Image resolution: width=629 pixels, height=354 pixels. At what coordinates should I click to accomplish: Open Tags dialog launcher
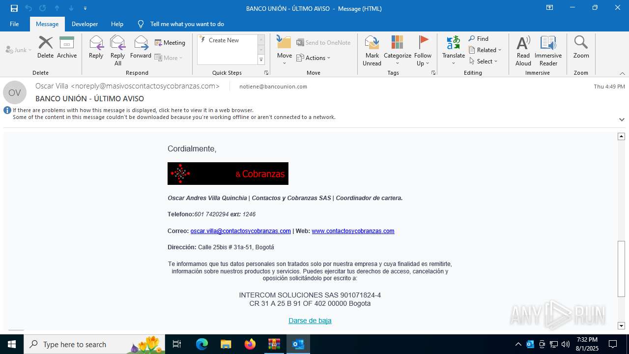pos(433,73)
